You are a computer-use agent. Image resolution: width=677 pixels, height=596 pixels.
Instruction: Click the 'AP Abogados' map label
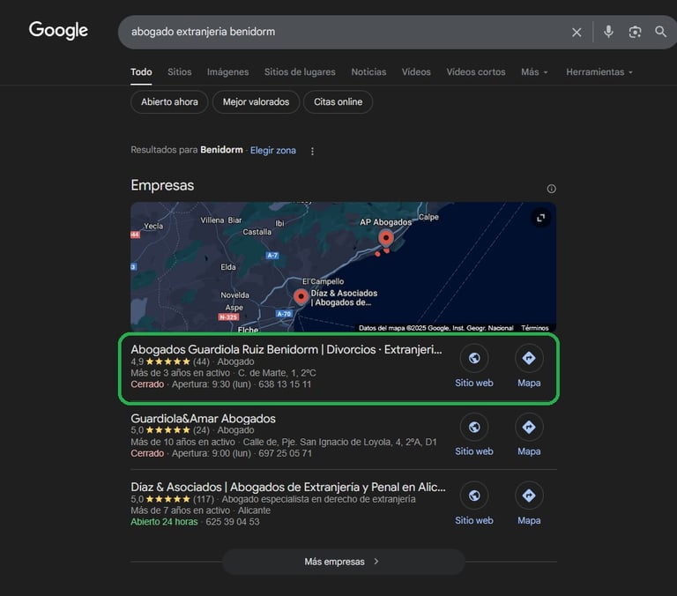click(385, 222)
